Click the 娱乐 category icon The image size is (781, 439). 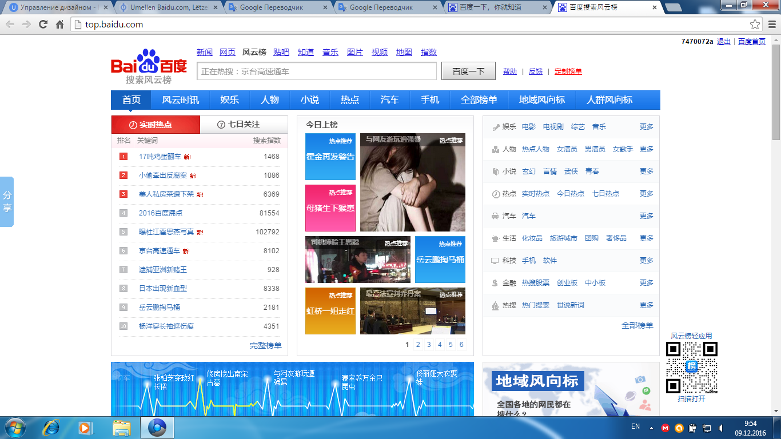point(495,127)
